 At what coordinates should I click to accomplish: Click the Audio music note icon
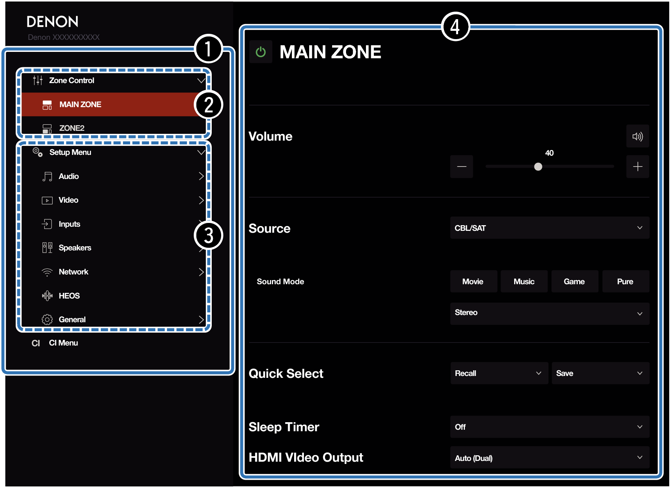pyautogui.click(x=47, y=177)
